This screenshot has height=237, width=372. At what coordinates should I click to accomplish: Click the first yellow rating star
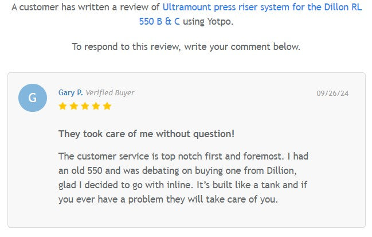tap(62, 106)
